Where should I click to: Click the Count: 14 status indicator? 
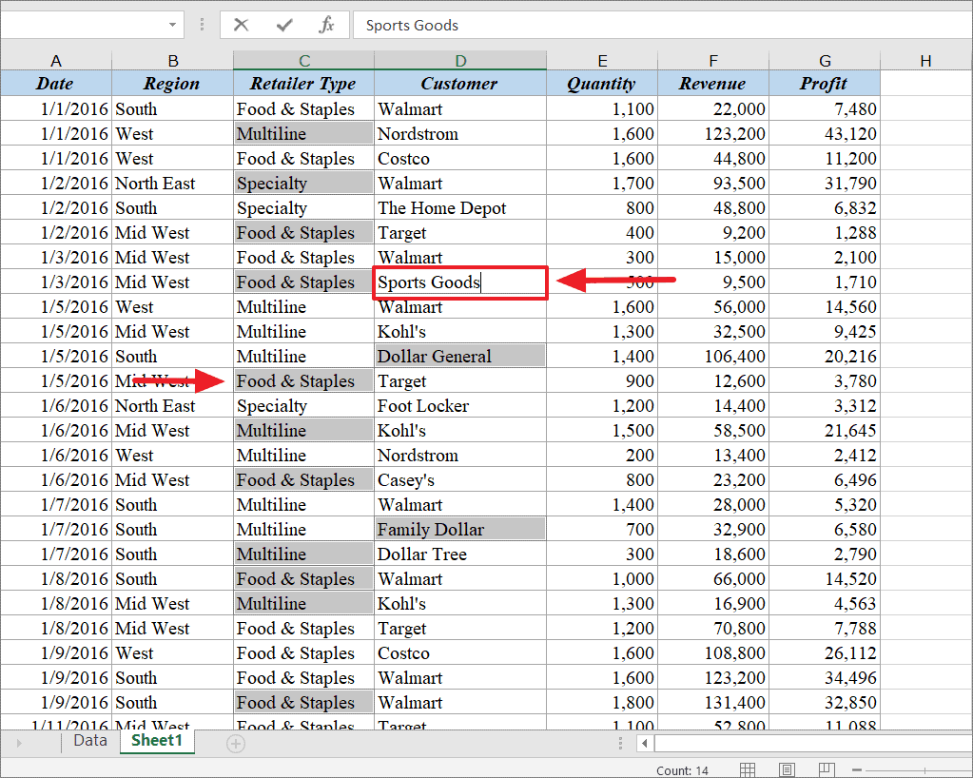click(681, 770)
